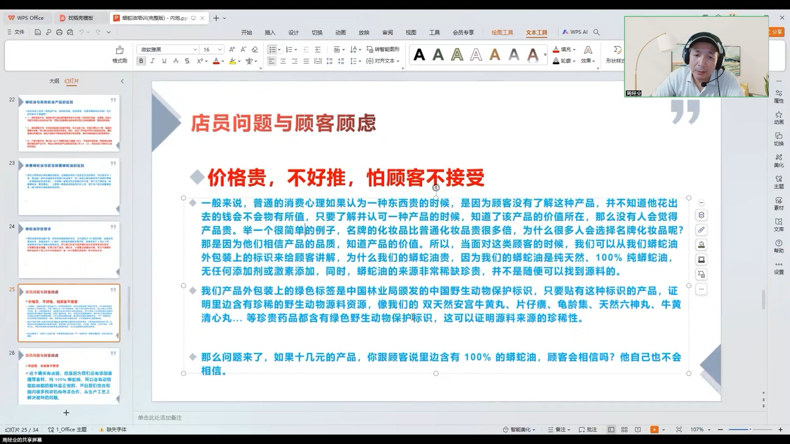Open 动画 animation side panel icon
Screen dimensions: 790x444
click(778, 118)
